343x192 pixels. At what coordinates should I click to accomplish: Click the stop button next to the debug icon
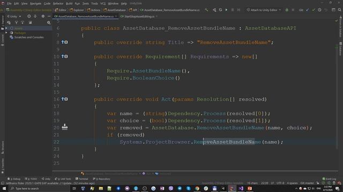[x=293, y=10]
